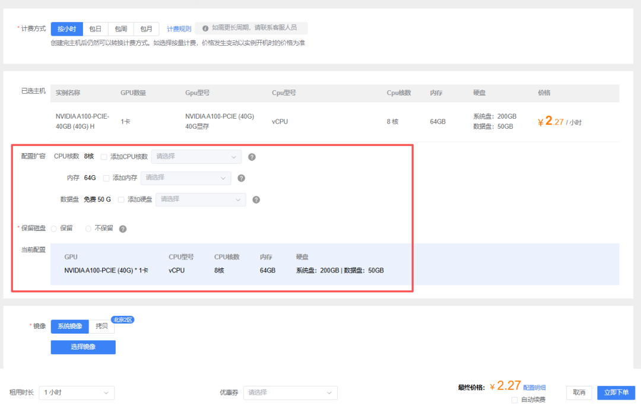Screen dimensions: 641x409
Task: Click the 选择镜像 button
Action: click(x=83, y=347)
